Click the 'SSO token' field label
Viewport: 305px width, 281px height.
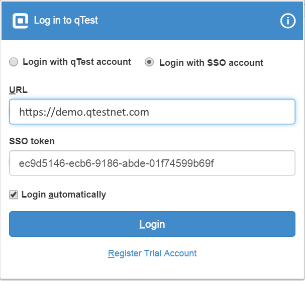pyautogui.click(x=32, y=141)
